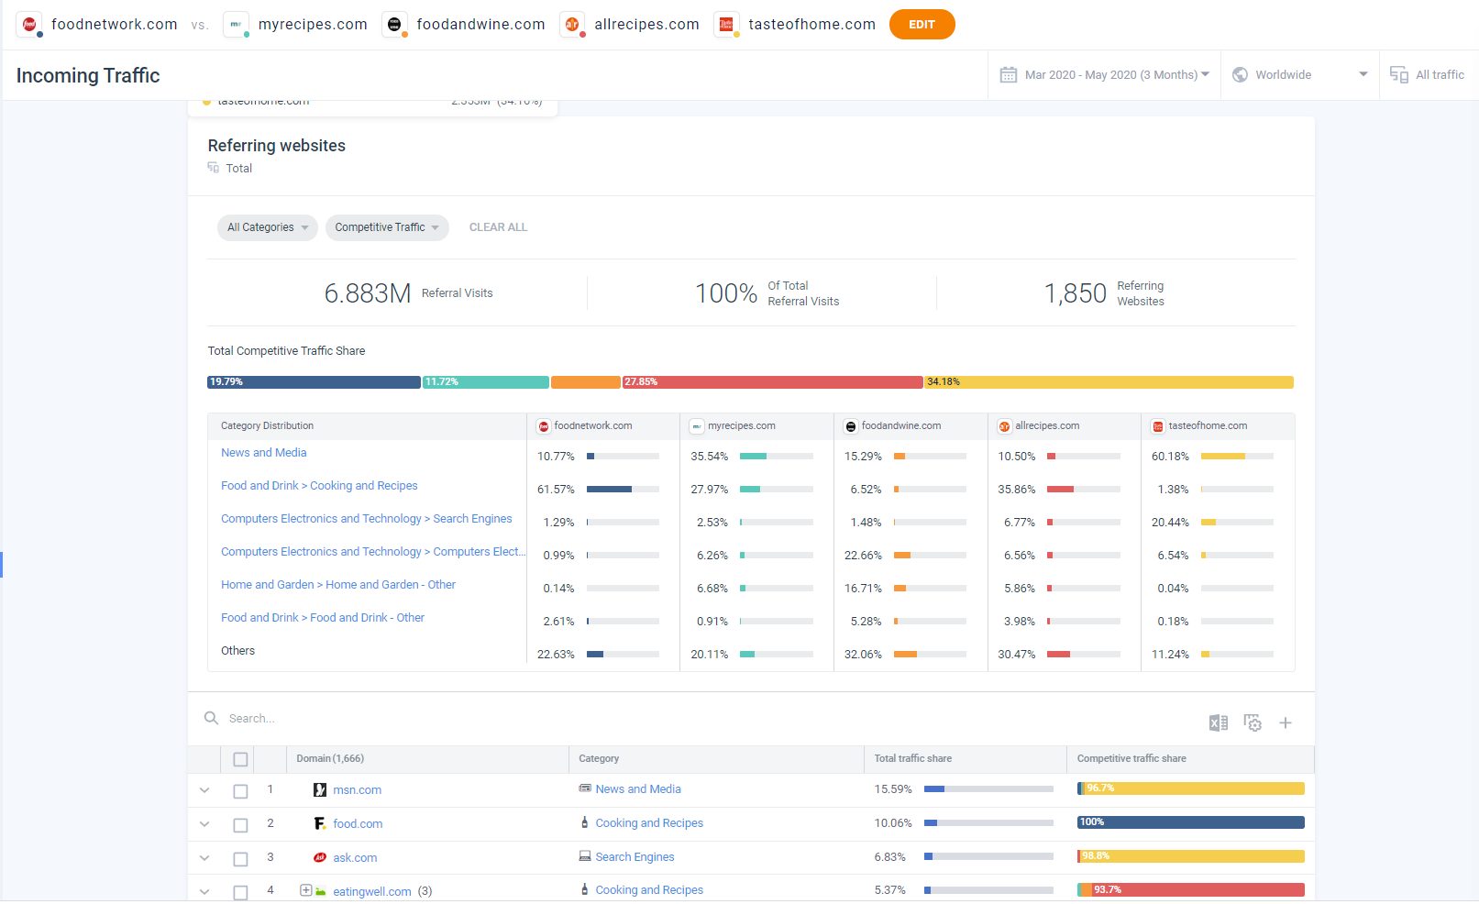This screenshot has height=904, width=1479.
Task: Open the eatingwell.com domain link
Action: (x=371, y=892)
